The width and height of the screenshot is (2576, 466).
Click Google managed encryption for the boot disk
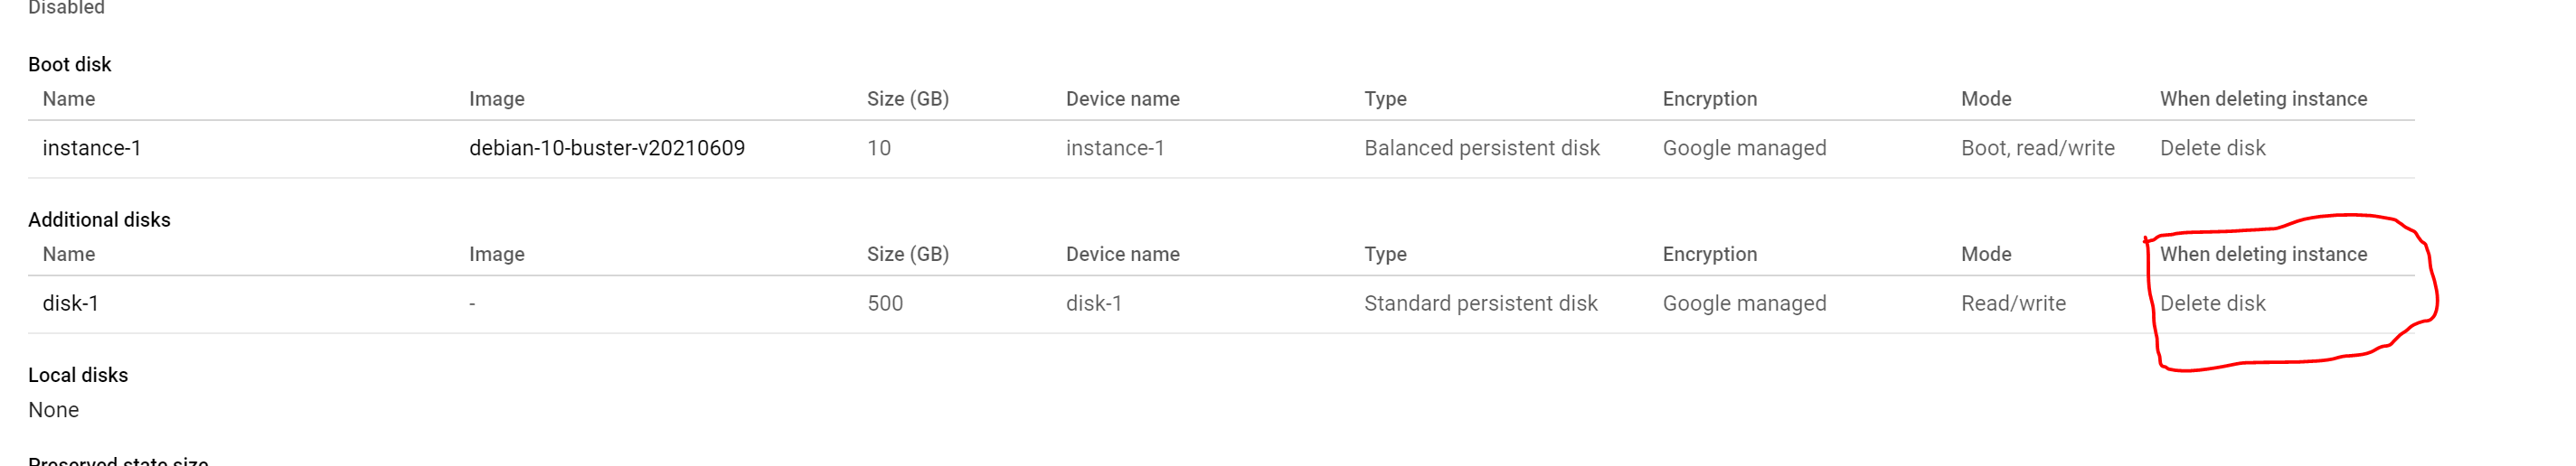pyautogui.click(x=1743, y=149)
